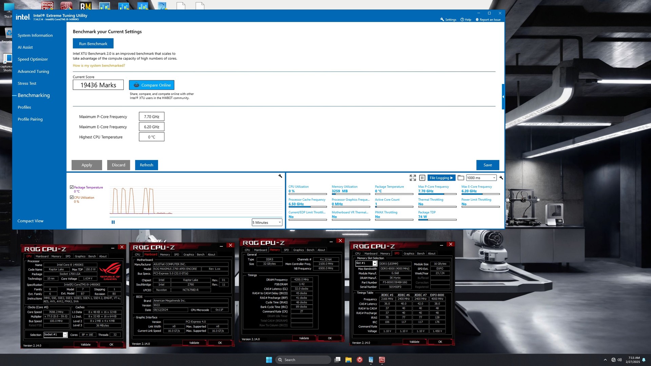Image resolution: width=651 pixels, height=366 pixels.
Task: Open Help in the XTU title bar
Action: click(x=466, y=20)
